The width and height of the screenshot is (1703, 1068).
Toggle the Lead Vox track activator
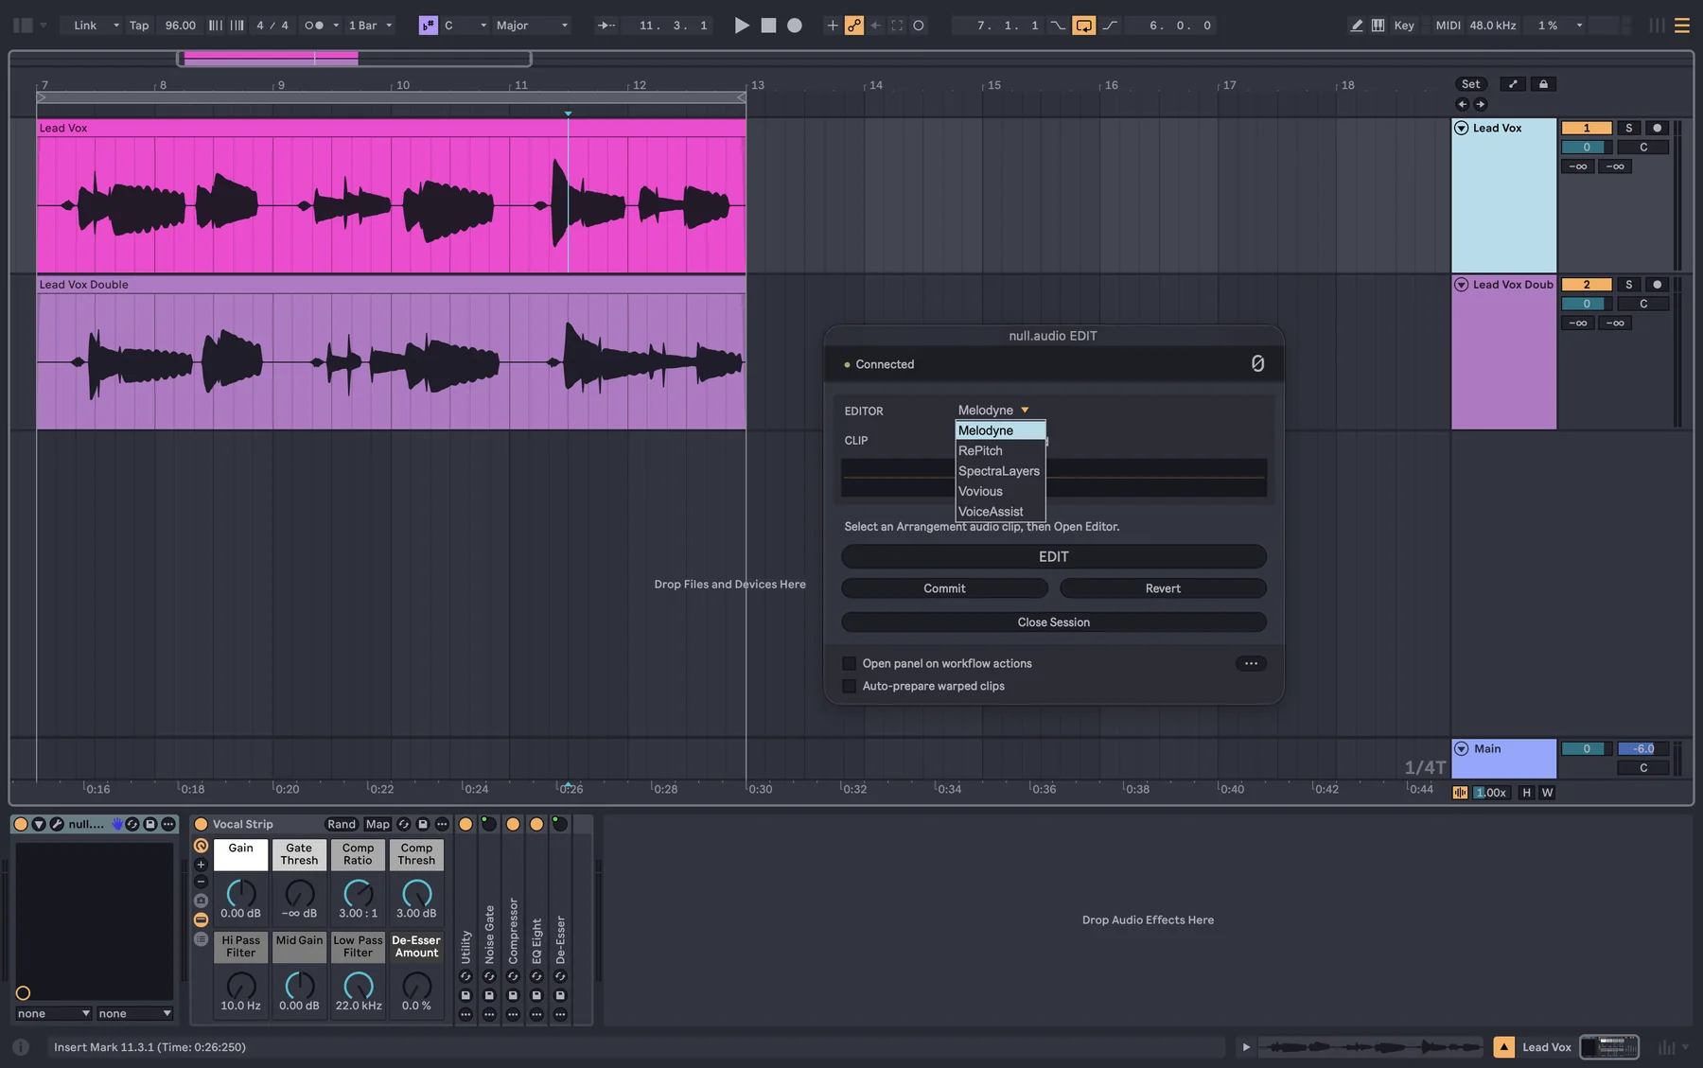1587,128
